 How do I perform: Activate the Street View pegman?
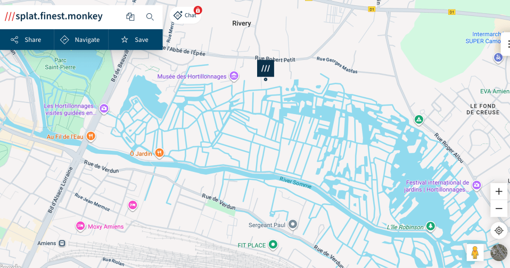[475, 252]
